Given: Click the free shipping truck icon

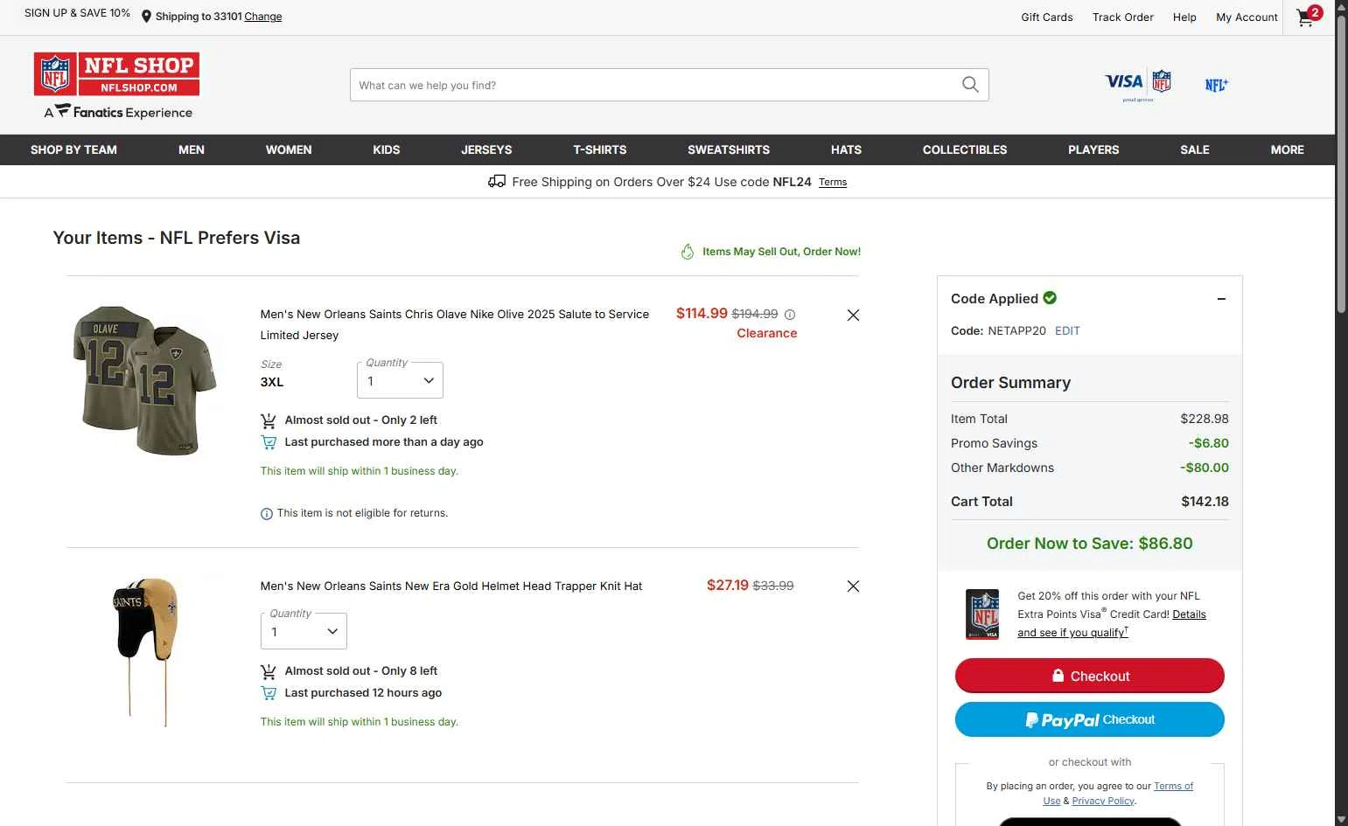Looking at the screenshot, I should click(497, 182).
